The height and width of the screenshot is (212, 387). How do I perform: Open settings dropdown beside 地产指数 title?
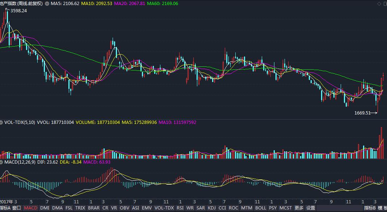pos(47,4)
